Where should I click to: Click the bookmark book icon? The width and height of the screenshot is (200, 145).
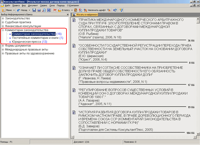tap(76, 10)
